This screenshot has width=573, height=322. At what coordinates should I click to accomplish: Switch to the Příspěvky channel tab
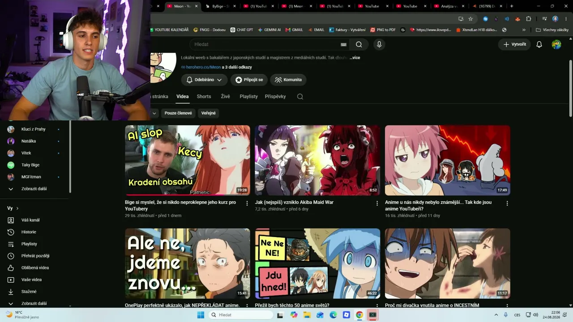(x=275, y=97)
